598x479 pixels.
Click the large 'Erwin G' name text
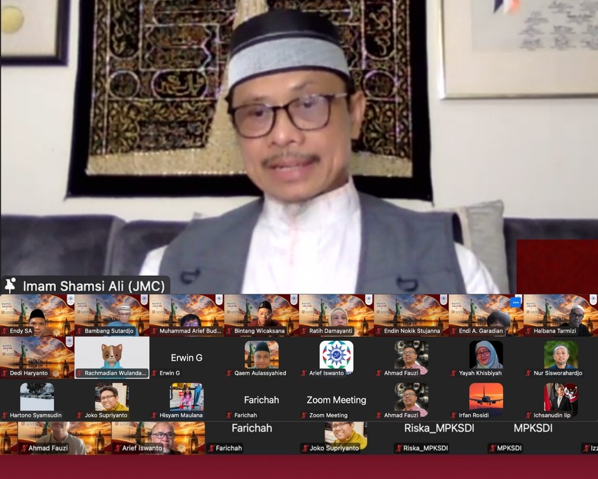pos(186,358)
